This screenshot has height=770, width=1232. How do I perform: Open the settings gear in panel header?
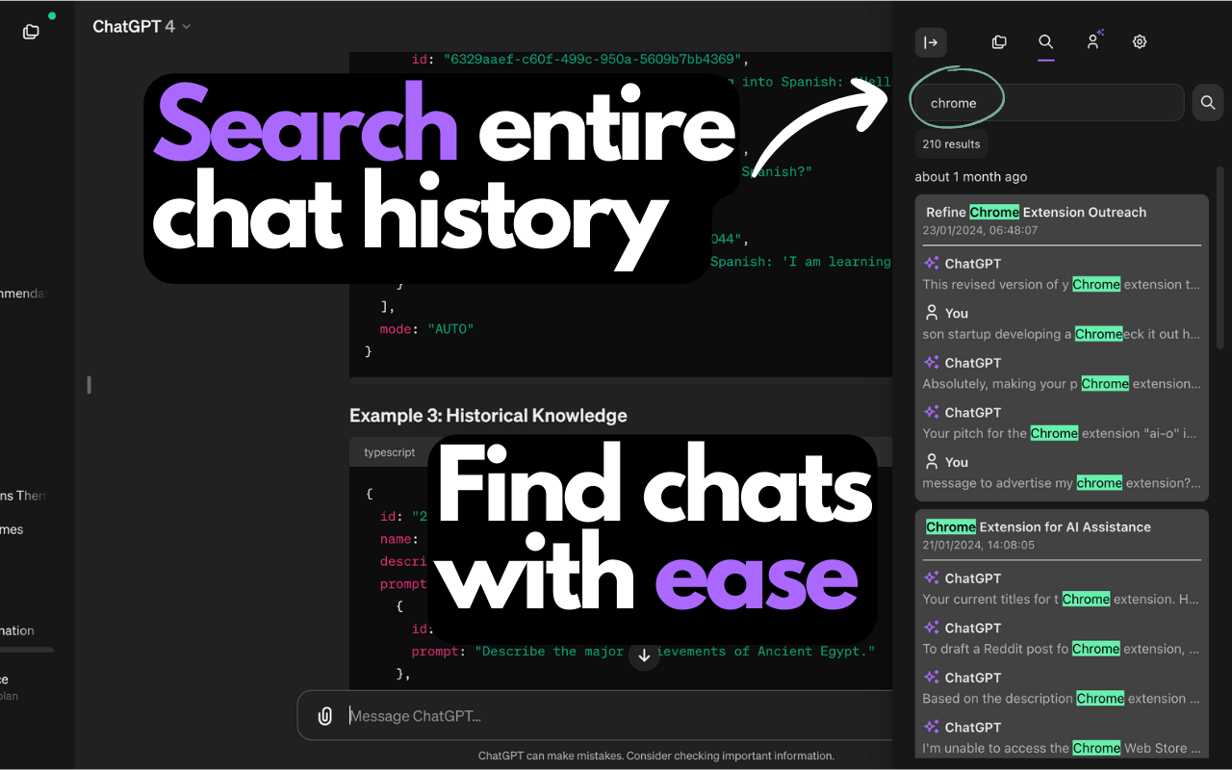pos(1140,42)
